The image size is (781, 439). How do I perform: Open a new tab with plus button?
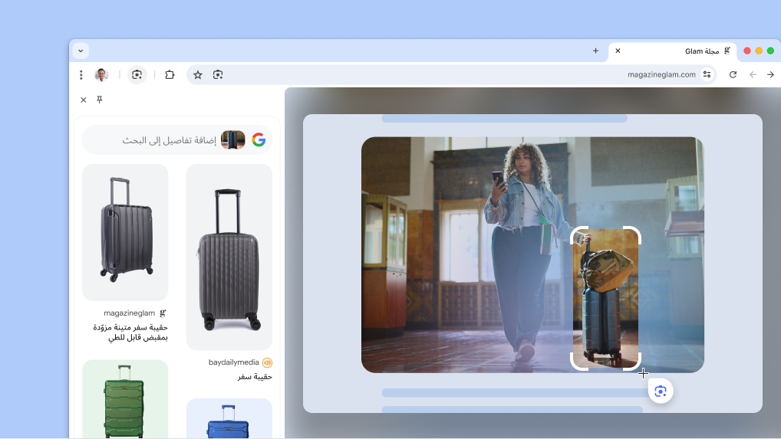click(595, 51)
